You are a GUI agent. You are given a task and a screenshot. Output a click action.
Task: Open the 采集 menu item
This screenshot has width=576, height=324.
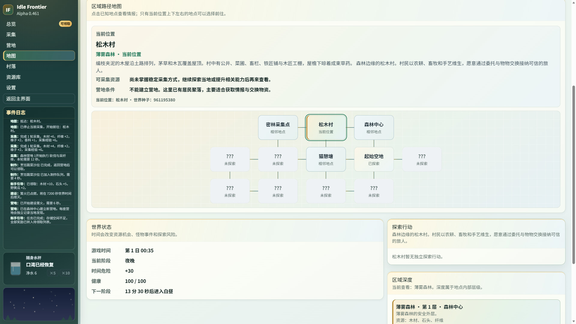[39, 34]
